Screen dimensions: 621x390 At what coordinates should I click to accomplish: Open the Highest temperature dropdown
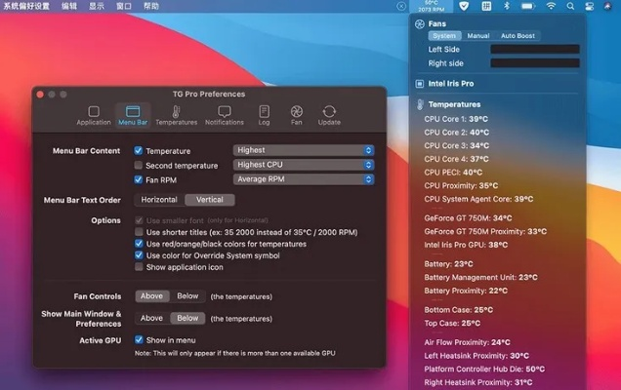(x=304, y=150)
